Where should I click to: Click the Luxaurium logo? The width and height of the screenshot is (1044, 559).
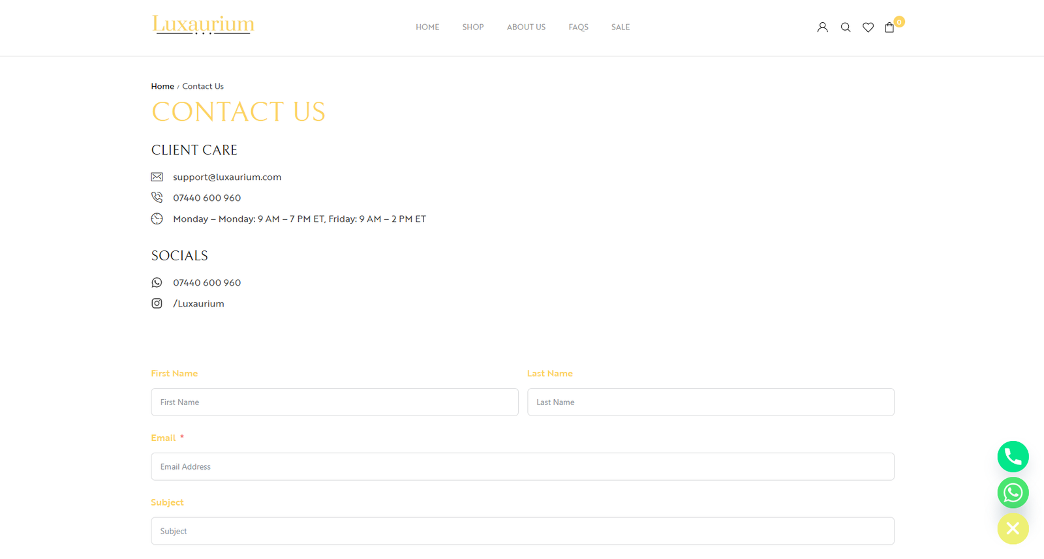click(x=203, y=25)
